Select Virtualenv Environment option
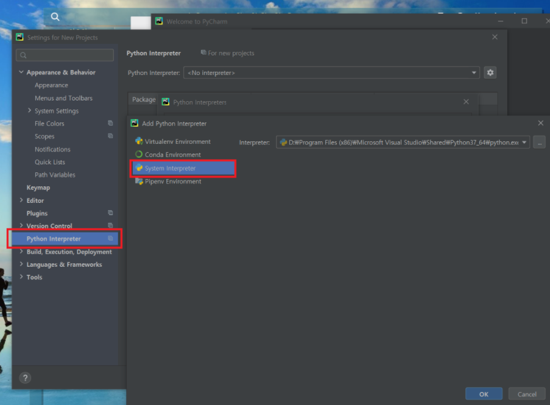Viewport: 550px width, 405px height. click(177, 141)
